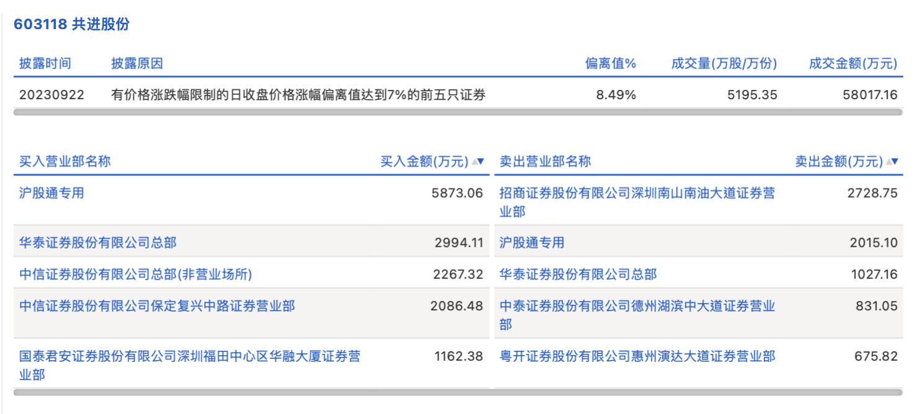This screenshot has width=919, height=414.
Task: Click the 买入营业部名称 column header
Action: [x=65, y=162]
